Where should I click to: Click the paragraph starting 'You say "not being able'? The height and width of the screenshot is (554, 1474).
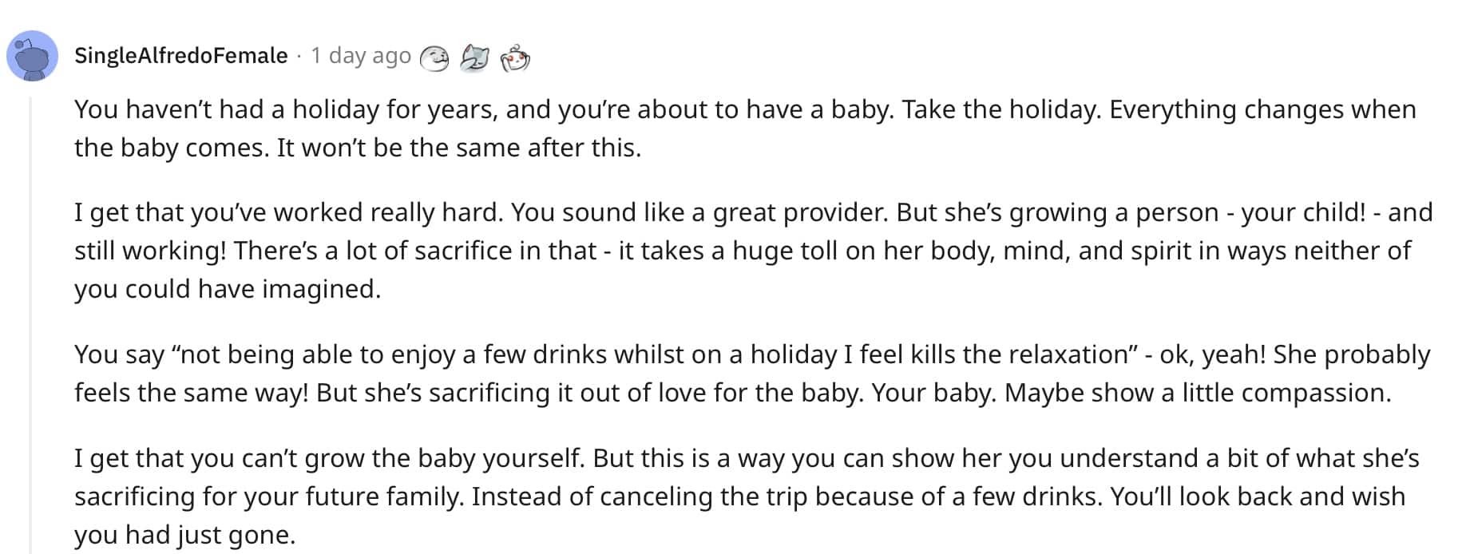point(752,374)
